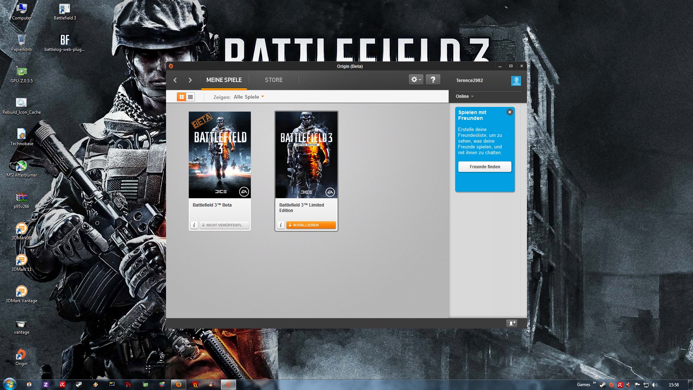Click the Installieren button
This screenshot has width=693, height=390.
[311, 225]
